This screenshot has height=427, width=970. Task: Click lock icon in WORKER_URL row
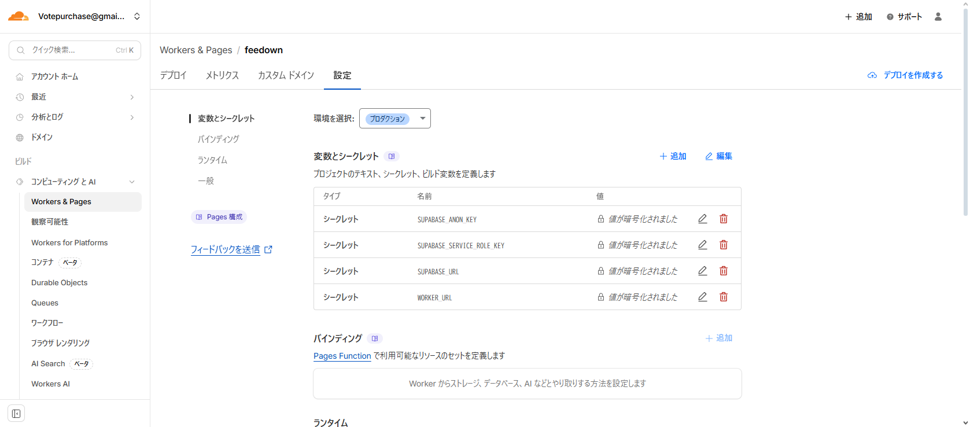601,297
